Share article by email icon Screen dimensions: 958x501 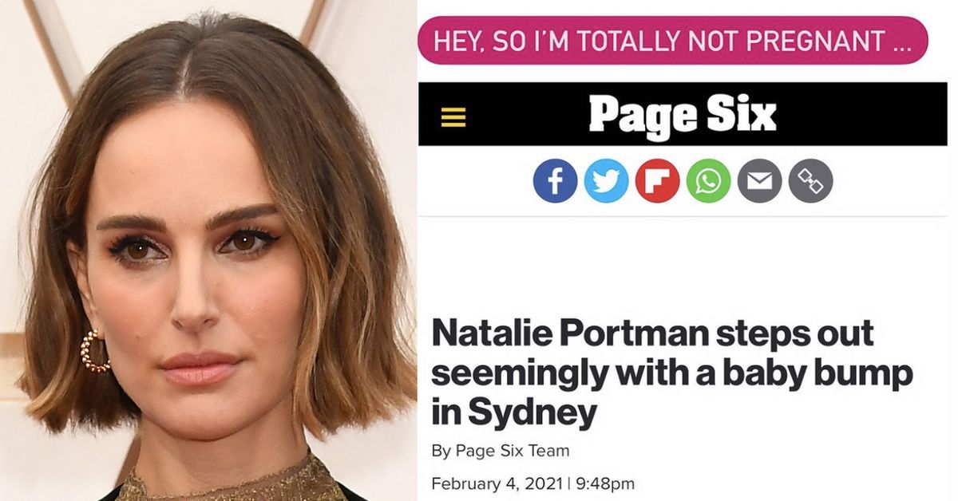click(x=759, y=180)
